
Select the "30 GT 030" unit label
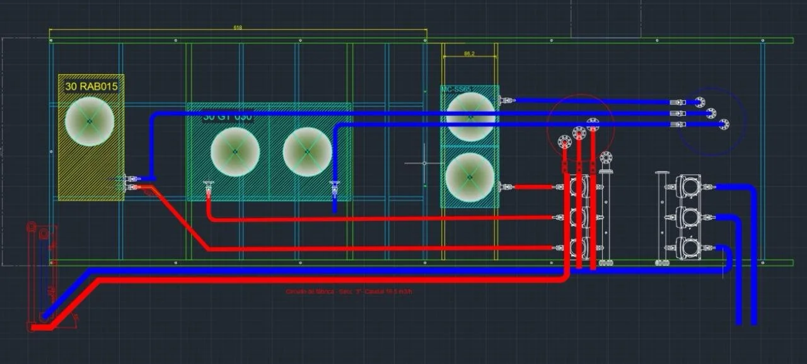pos(228,117)
